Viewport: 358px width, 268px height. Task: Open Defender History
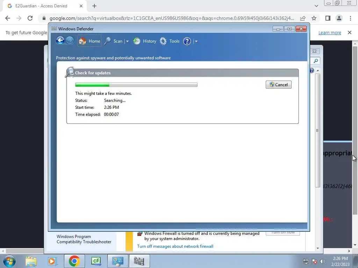(x=145, y=41)
